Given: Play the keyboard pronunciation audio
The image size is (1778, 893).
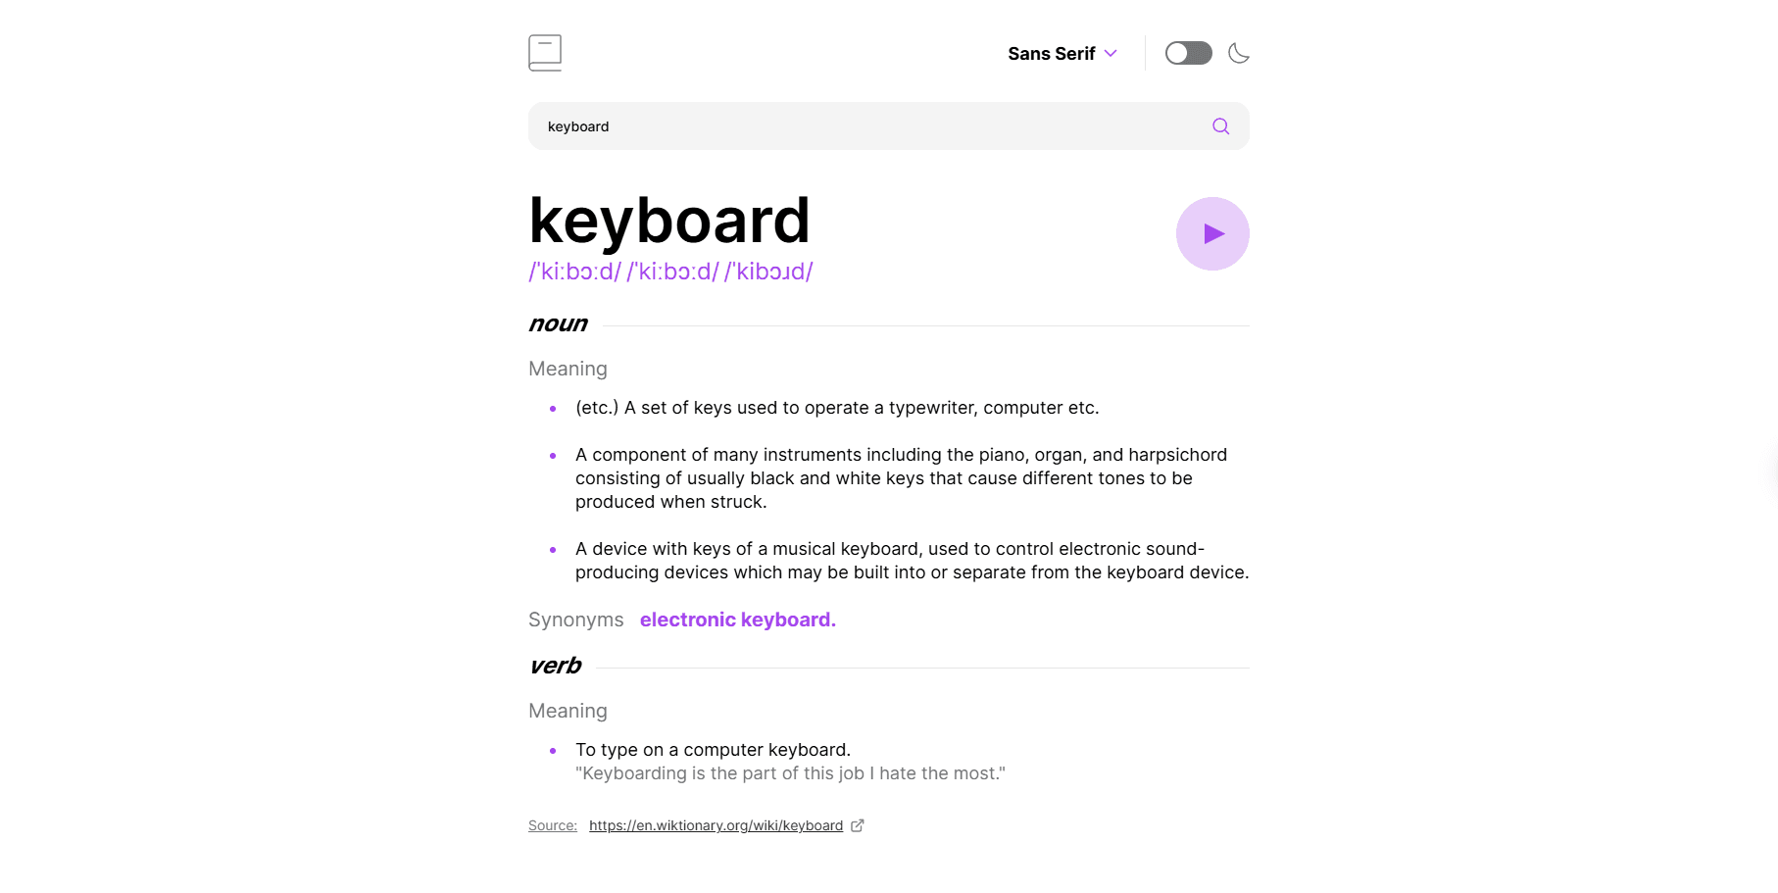Looking at the screenshot, I should (x=1212, y=233).
